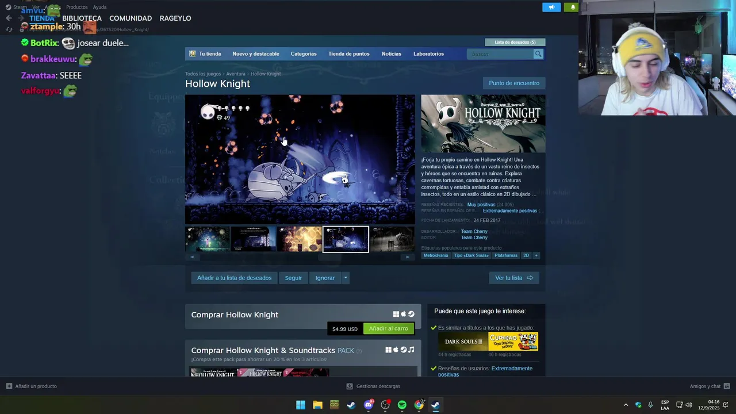Viewport: 736px width, 414px height.
Task: Open Spotify from the taskbar
Action: pos(402,405)
